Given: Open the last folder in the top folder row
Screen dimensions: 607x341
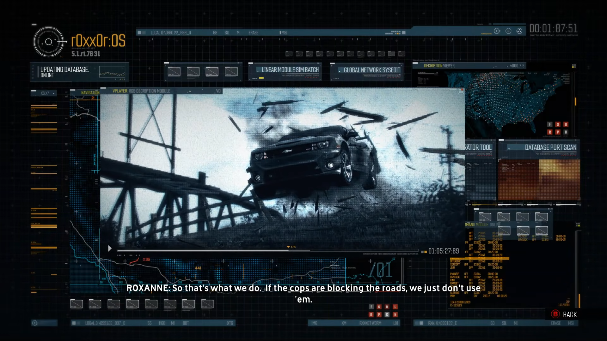Looking at the screenshot, I should 402,54.
